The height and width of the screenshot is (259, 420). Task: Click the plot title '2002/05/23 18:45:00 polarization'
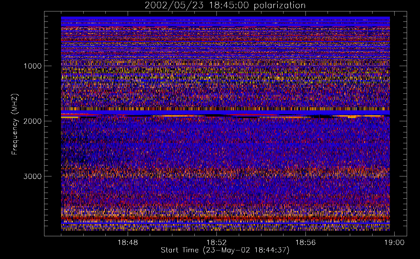tap(225, 5)
